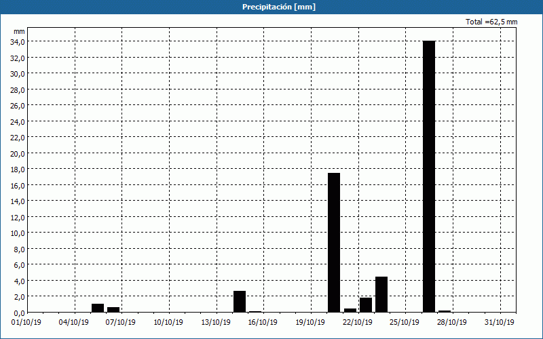
Task: Click y-axis value 24,0
Action: tap(18, 122)
